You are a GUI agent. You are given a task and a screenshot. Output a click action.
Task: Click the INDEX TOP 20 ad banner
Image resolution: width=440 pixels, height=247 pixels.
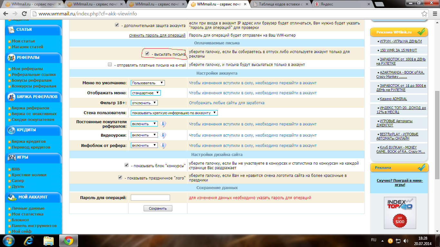pos(400,213)
